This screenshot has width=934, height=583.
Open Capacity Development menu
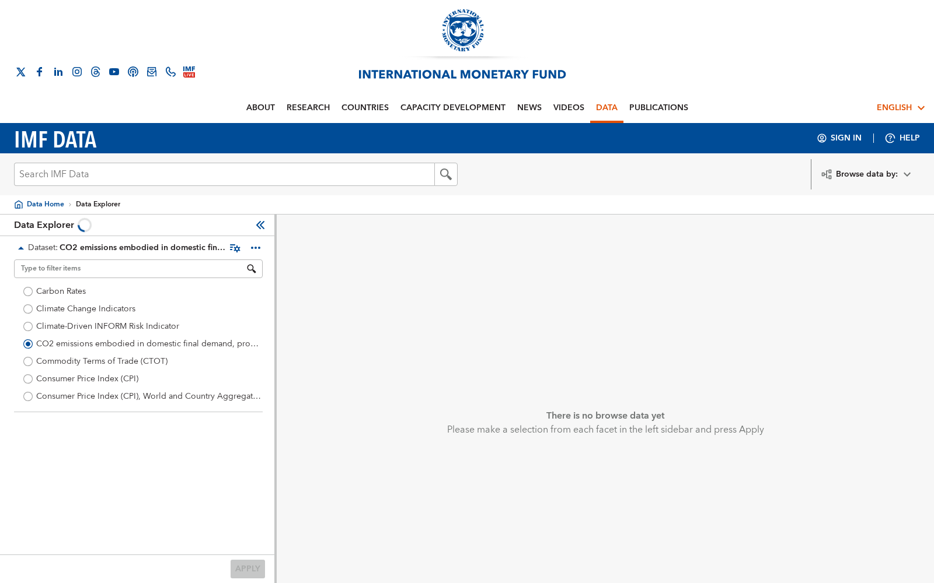pos(453,108)
